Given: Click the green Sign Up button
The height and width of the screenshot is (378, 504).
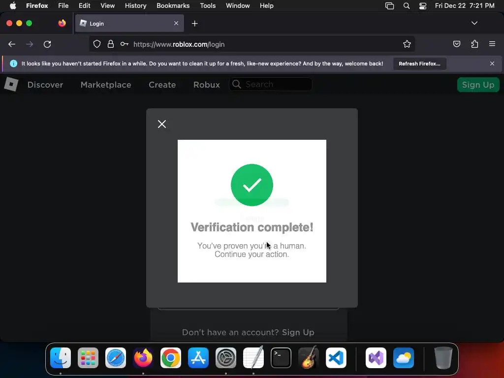Looking at the screenshot, I should click(478, 85).
